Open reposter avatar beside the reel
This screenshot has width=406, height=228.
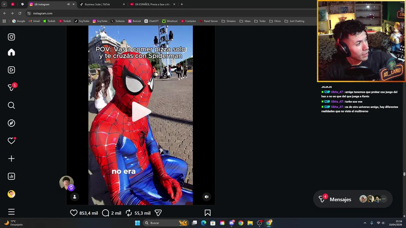(66, 183)
